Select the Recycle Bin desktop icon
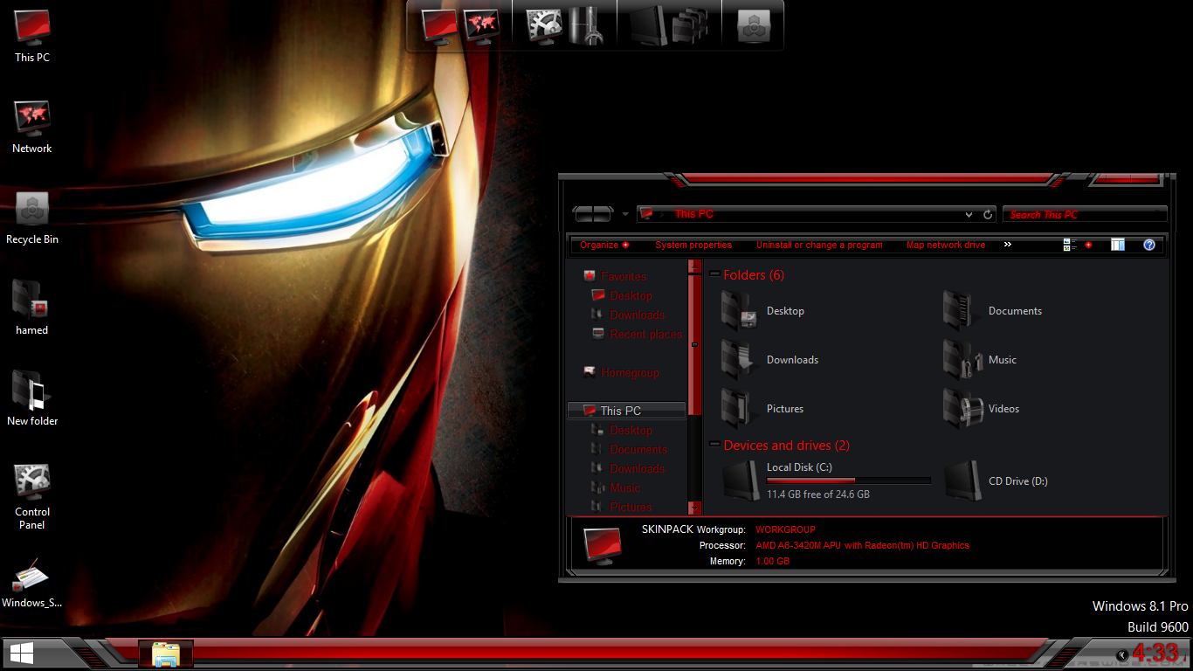The image size is (1193, 671). tap(32, 210)
